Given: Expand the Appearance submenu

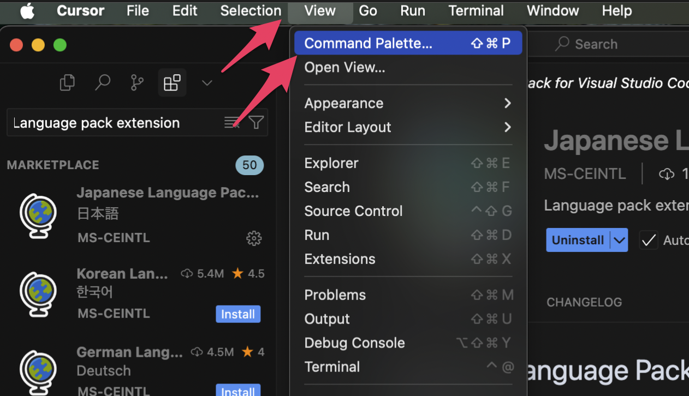Looking at the screenshot, I should coord(408,103).
